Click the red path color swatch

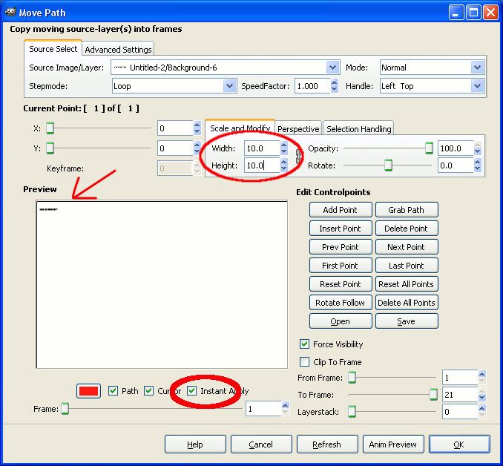[88, 391]
